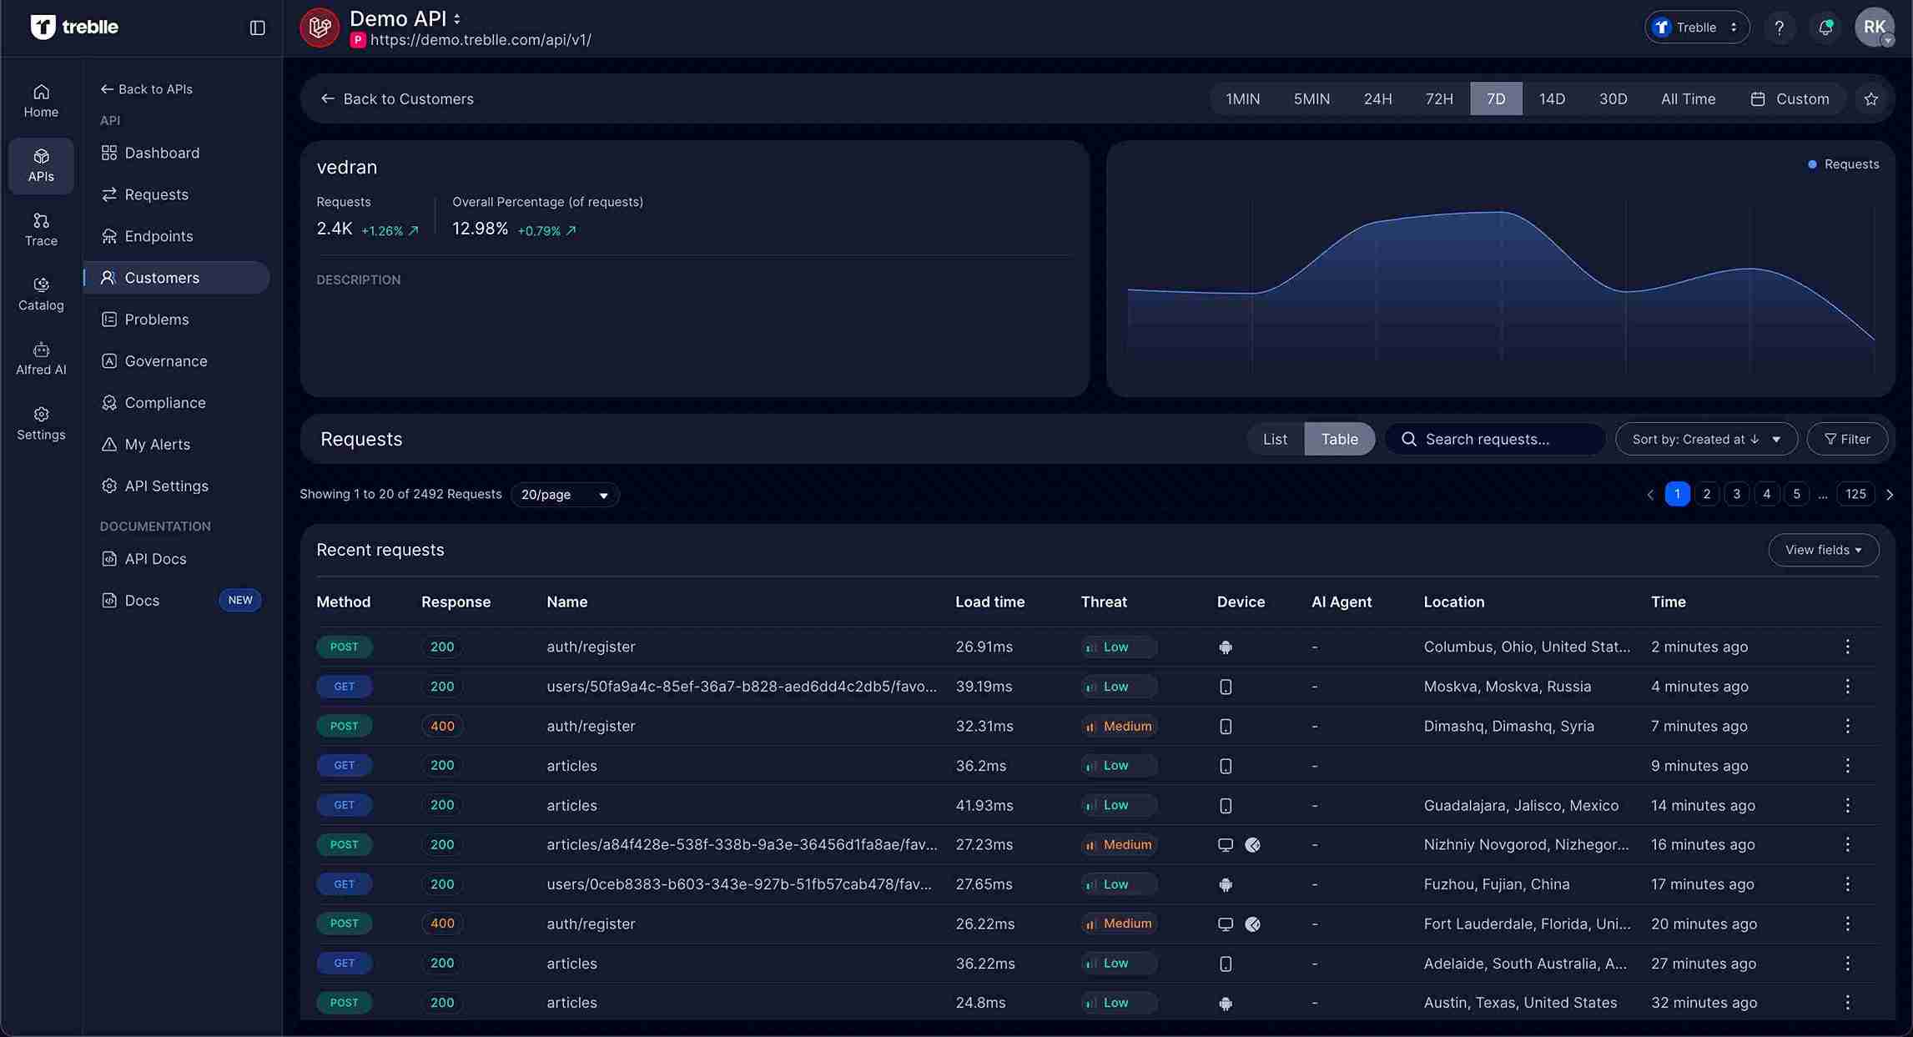Open the Sort by Created at dropdown

pos(1705,439)
